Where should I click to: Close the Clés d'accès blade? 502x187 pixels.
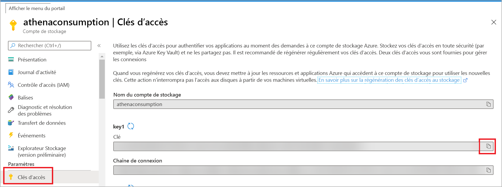(494, 22)
